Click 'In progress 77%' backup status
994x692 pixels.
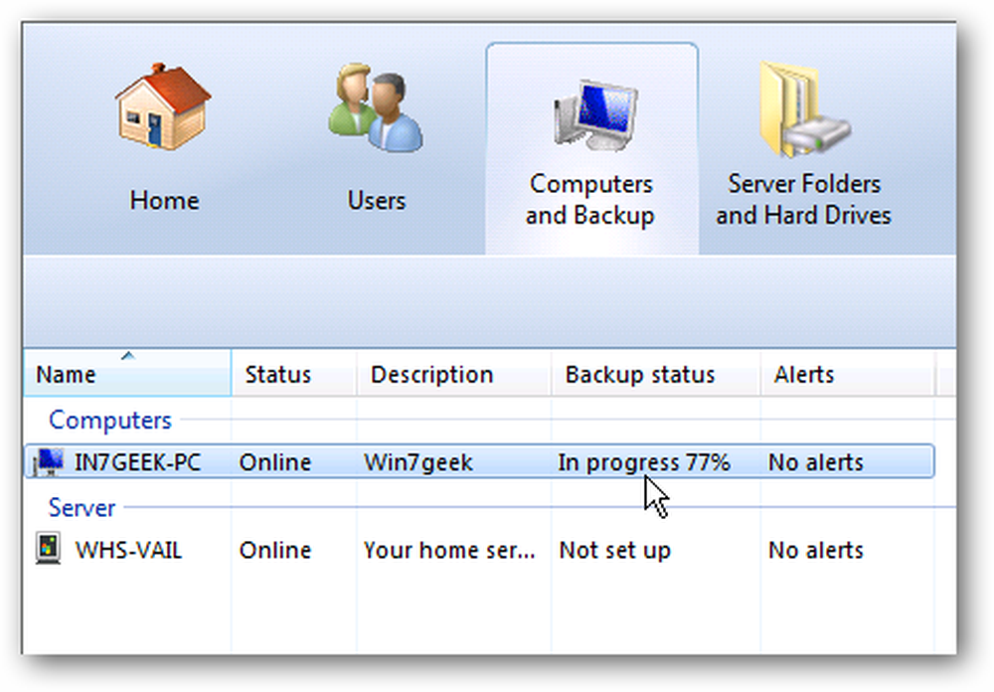point(644,462)
